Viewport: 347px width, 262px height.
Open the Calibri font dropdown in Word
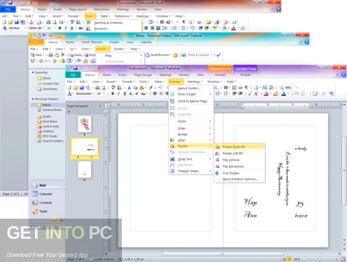(44, 28)
